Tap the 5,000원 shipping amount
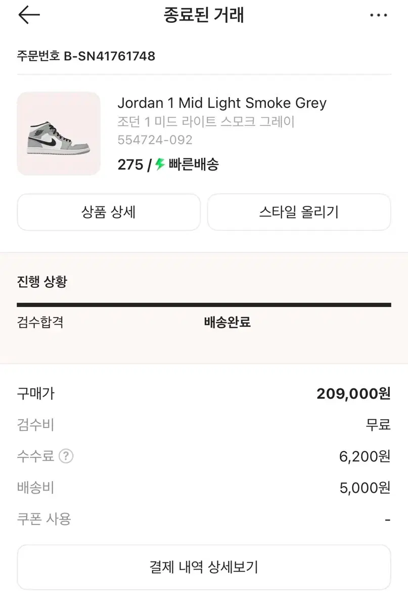Screen dimensions: 408x607 365,488
